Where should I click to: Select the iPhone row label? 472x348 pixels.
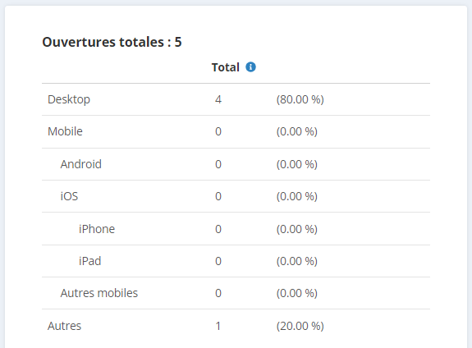click(x=97, y=229)
